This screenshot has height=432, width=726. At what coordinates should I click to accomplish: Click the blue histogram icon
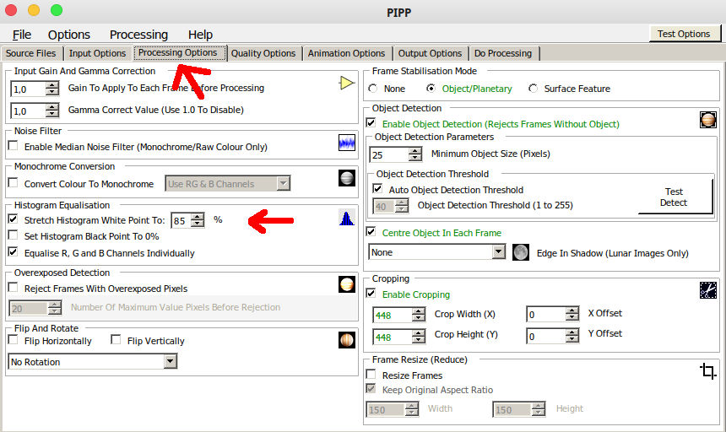coord(346,218)
